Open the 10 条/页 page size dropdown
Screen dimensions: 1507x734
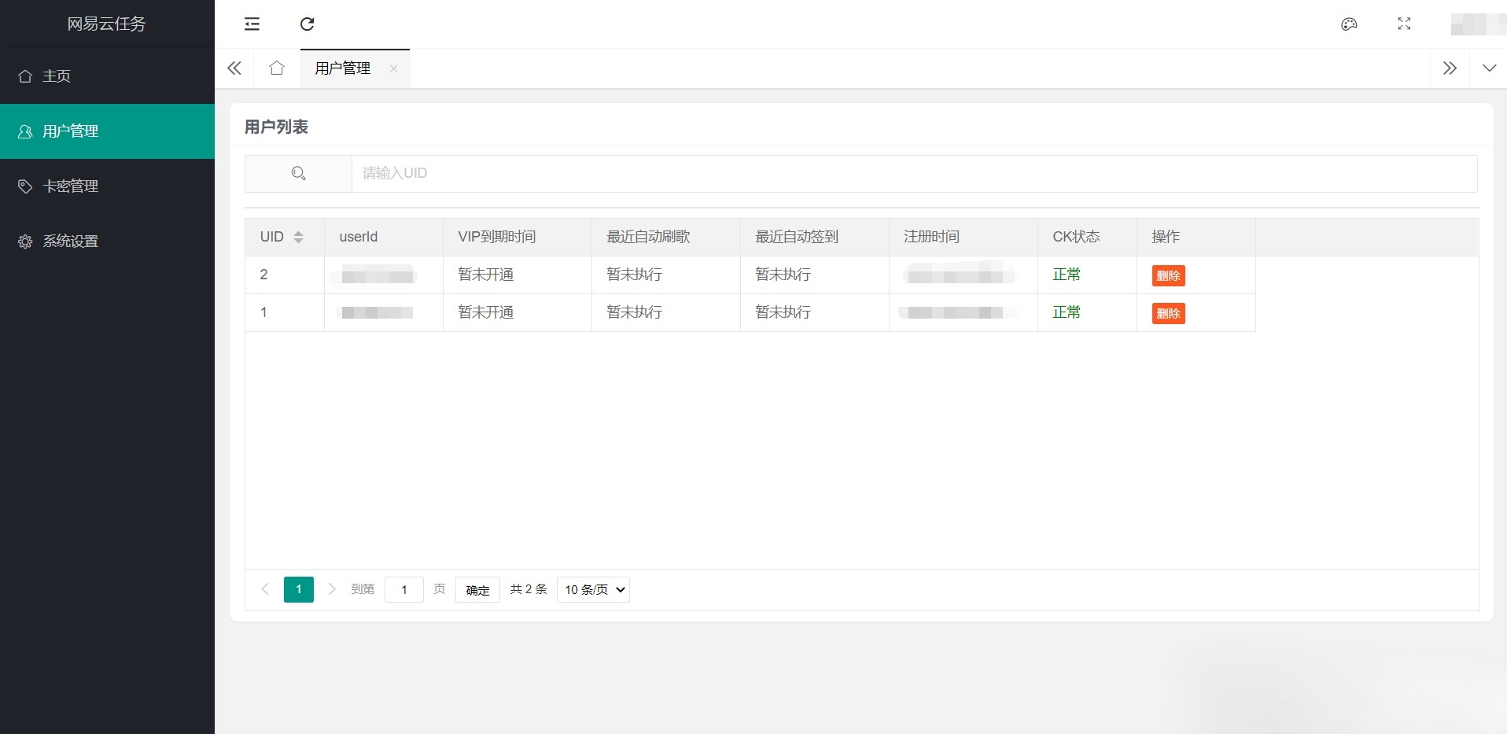point(594,589)
